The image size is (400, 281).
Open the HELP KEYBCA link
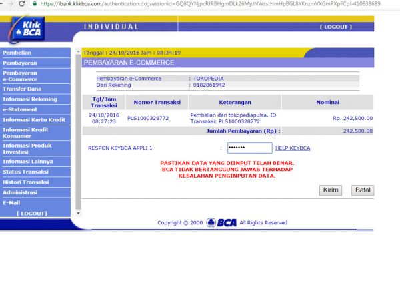(x=293, y=148)
